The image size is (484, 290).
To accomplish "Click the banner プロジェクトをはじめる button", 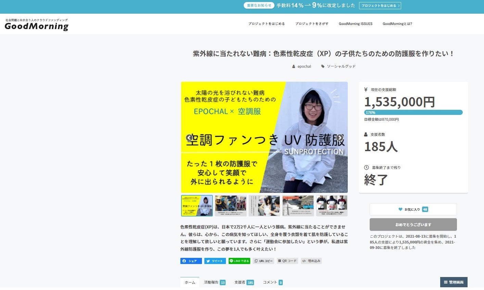I will [x=380, y=5].
